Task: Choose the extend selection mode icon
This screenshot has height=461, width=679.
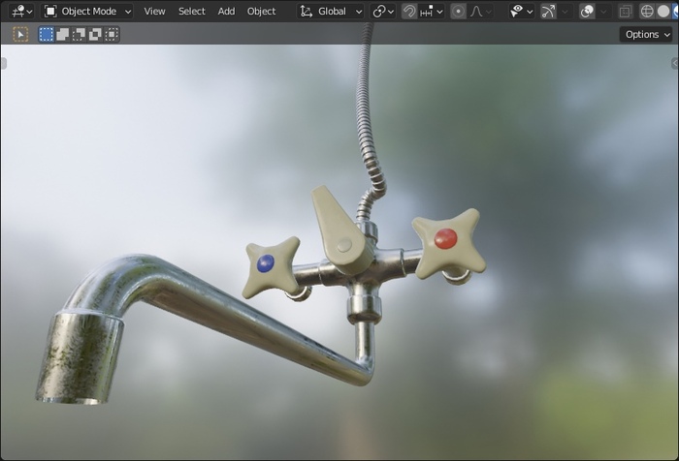Action: 62,34
